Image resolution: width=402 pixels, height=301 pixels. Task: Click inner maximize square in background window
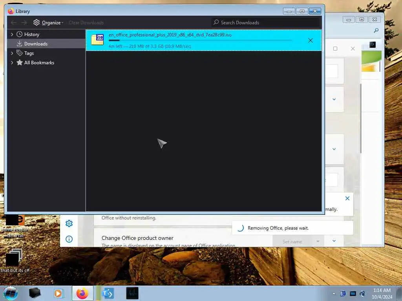point(335,49)
